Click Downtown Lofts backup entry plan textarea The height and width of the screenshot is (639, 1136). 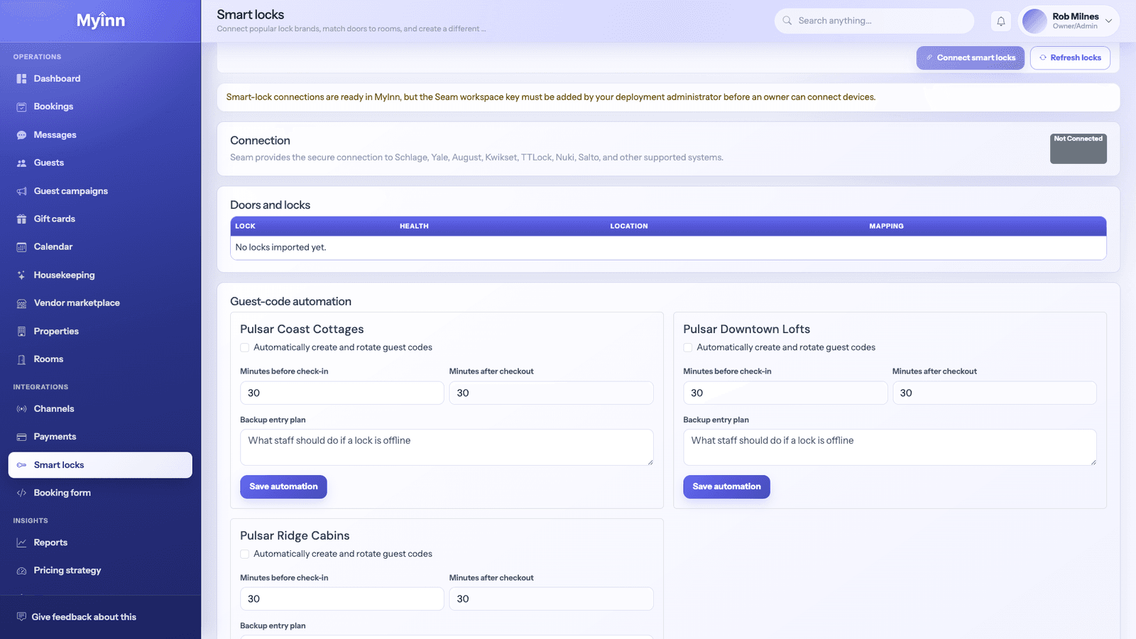click(x=890, y=447)
